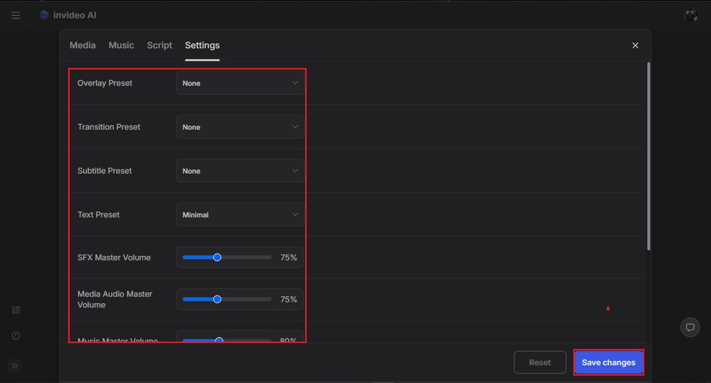Switch to the Media tab
The height and width of the screenshot is (383, 711).
point(82,45)
